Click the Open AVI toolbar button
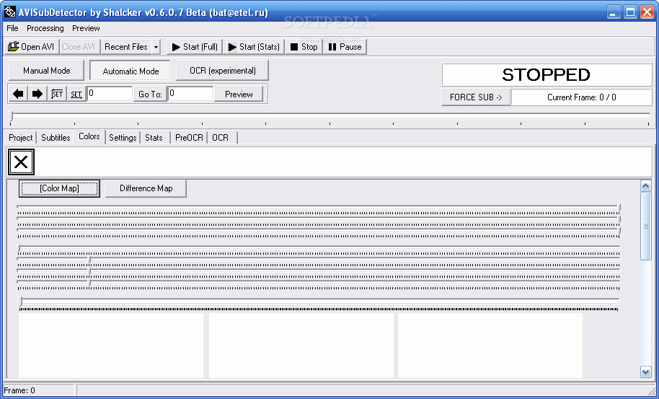Image resolution: width=659 pixels, height=399 pixels. coord(32,47)
